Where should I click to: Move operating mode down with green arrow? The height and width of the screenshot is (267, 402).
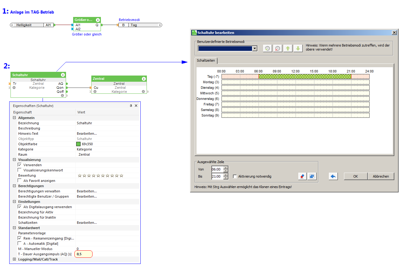298,48
